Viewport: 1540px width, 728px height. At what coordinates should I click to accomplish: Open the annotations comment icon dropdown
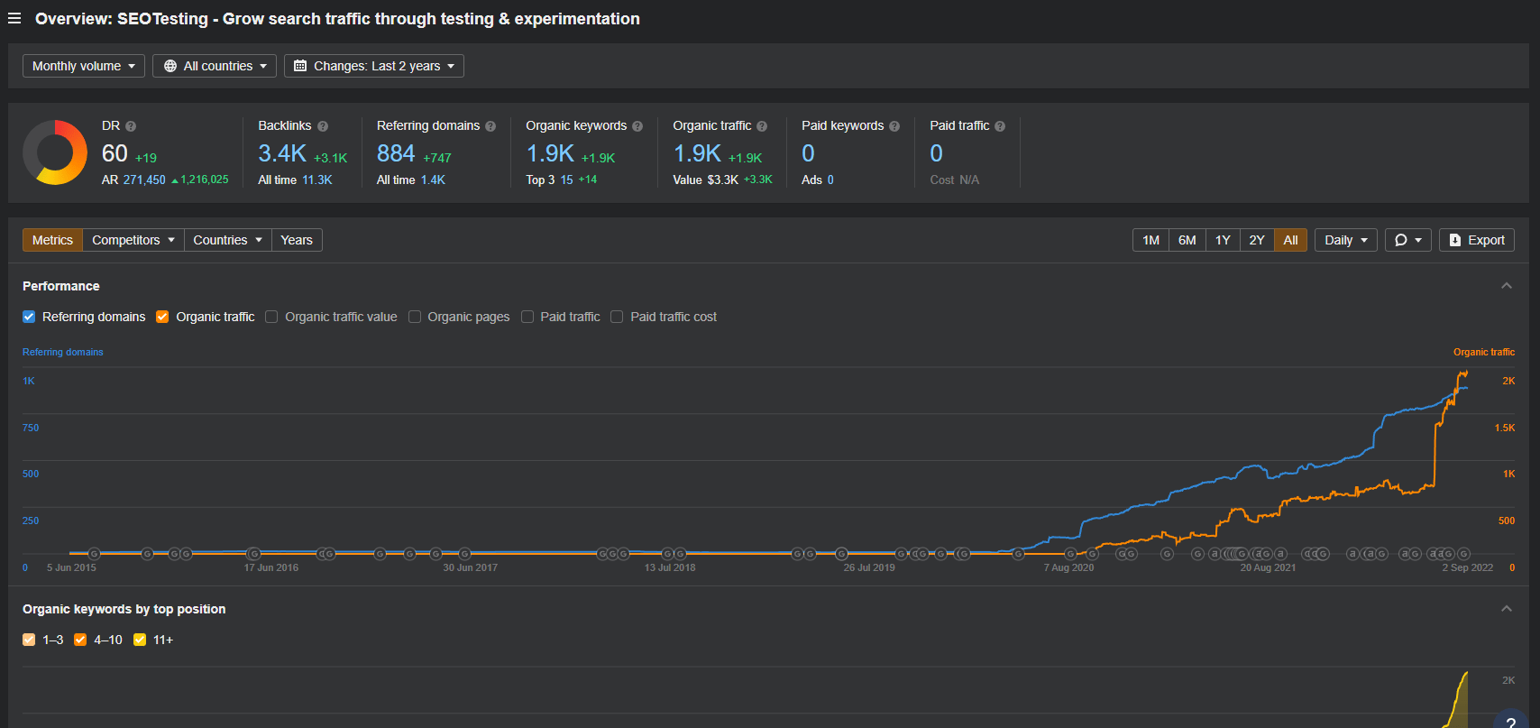click(1407, 240)
